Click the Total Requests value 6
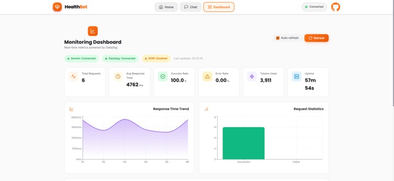Viewport: 394px width, 181px height. coord(83,80)
